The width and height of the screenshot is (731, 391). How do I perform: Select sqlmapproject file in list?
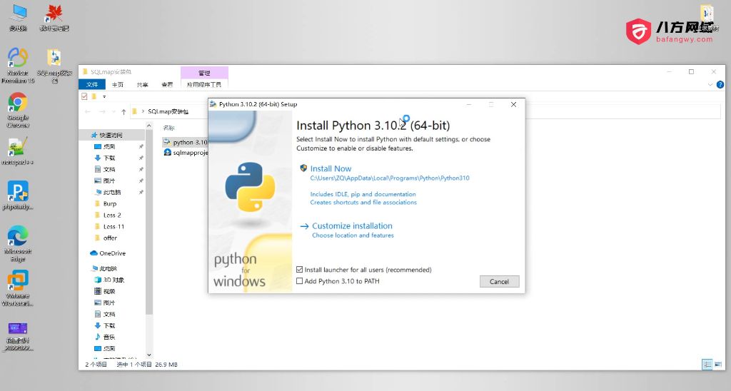pyautogui.click(x=186, y=153)
